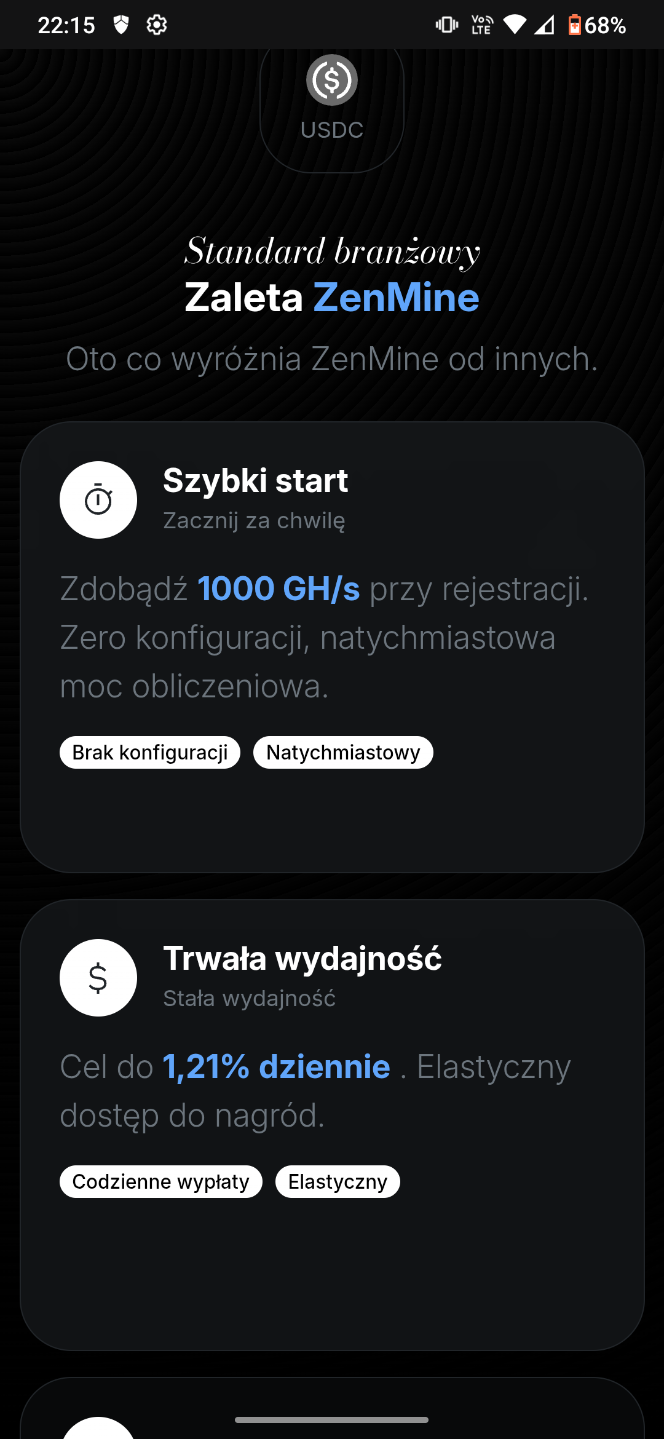664x1439 pixels.
Task: Select the Natychmiastowy tag
Action: coord(343,752)
